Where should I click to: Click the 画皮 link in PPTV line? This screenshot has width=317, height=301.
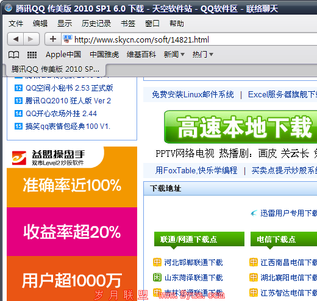[268, 153]
